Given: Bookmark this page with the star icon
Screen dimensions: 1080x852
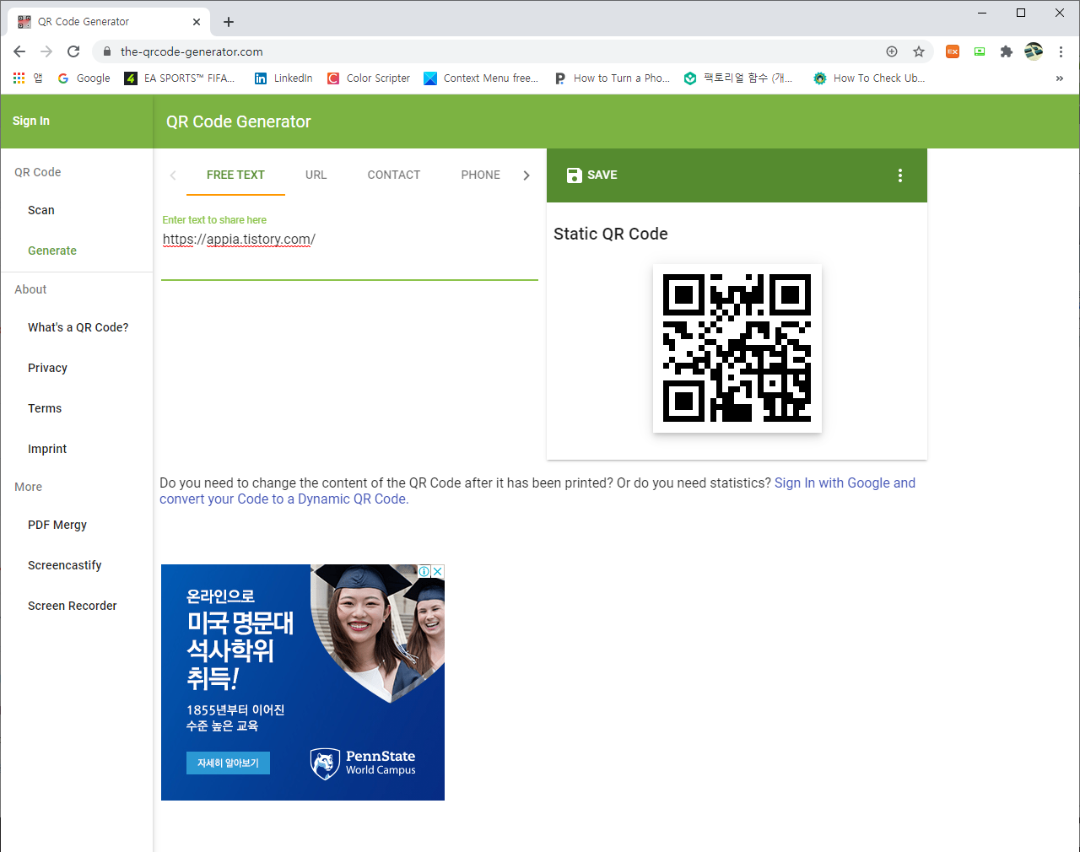Looking at the screenshot, I should [x=919, y=51].
